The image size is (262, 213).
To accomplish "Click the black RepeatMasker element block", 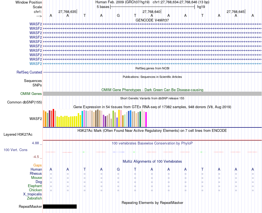I will (x=60, y=206).
